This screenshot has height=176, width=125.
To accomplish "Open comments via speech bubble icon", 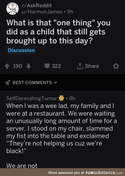I will pos(47,66).
